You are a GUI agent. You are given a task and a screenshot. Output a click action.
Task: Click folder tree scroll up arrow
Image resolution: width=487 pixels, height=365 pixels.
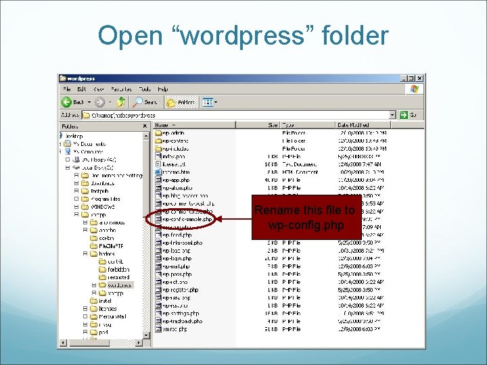pyautogui.click(x=146, y=136)
